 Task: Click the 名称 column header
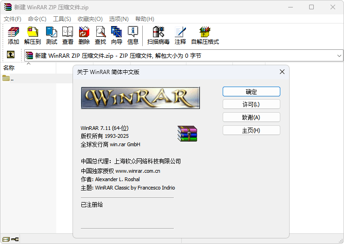[28, 68]
